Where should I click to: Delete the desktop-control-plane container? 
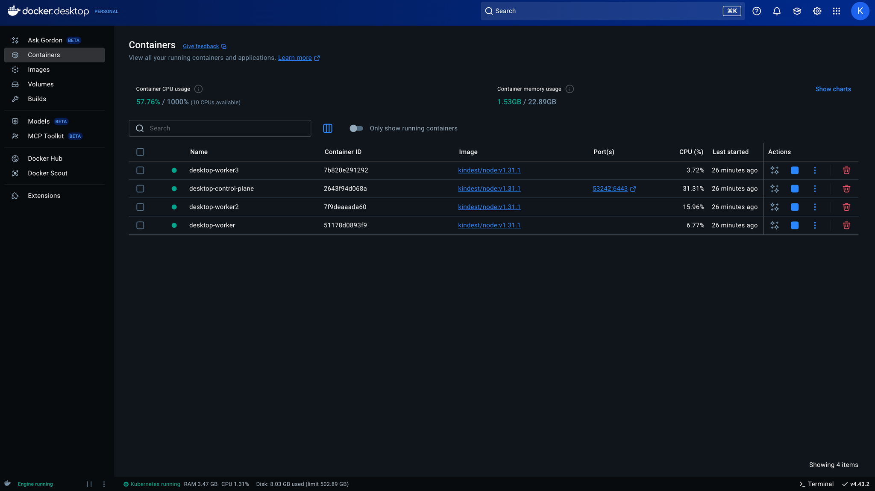(846, 188)
